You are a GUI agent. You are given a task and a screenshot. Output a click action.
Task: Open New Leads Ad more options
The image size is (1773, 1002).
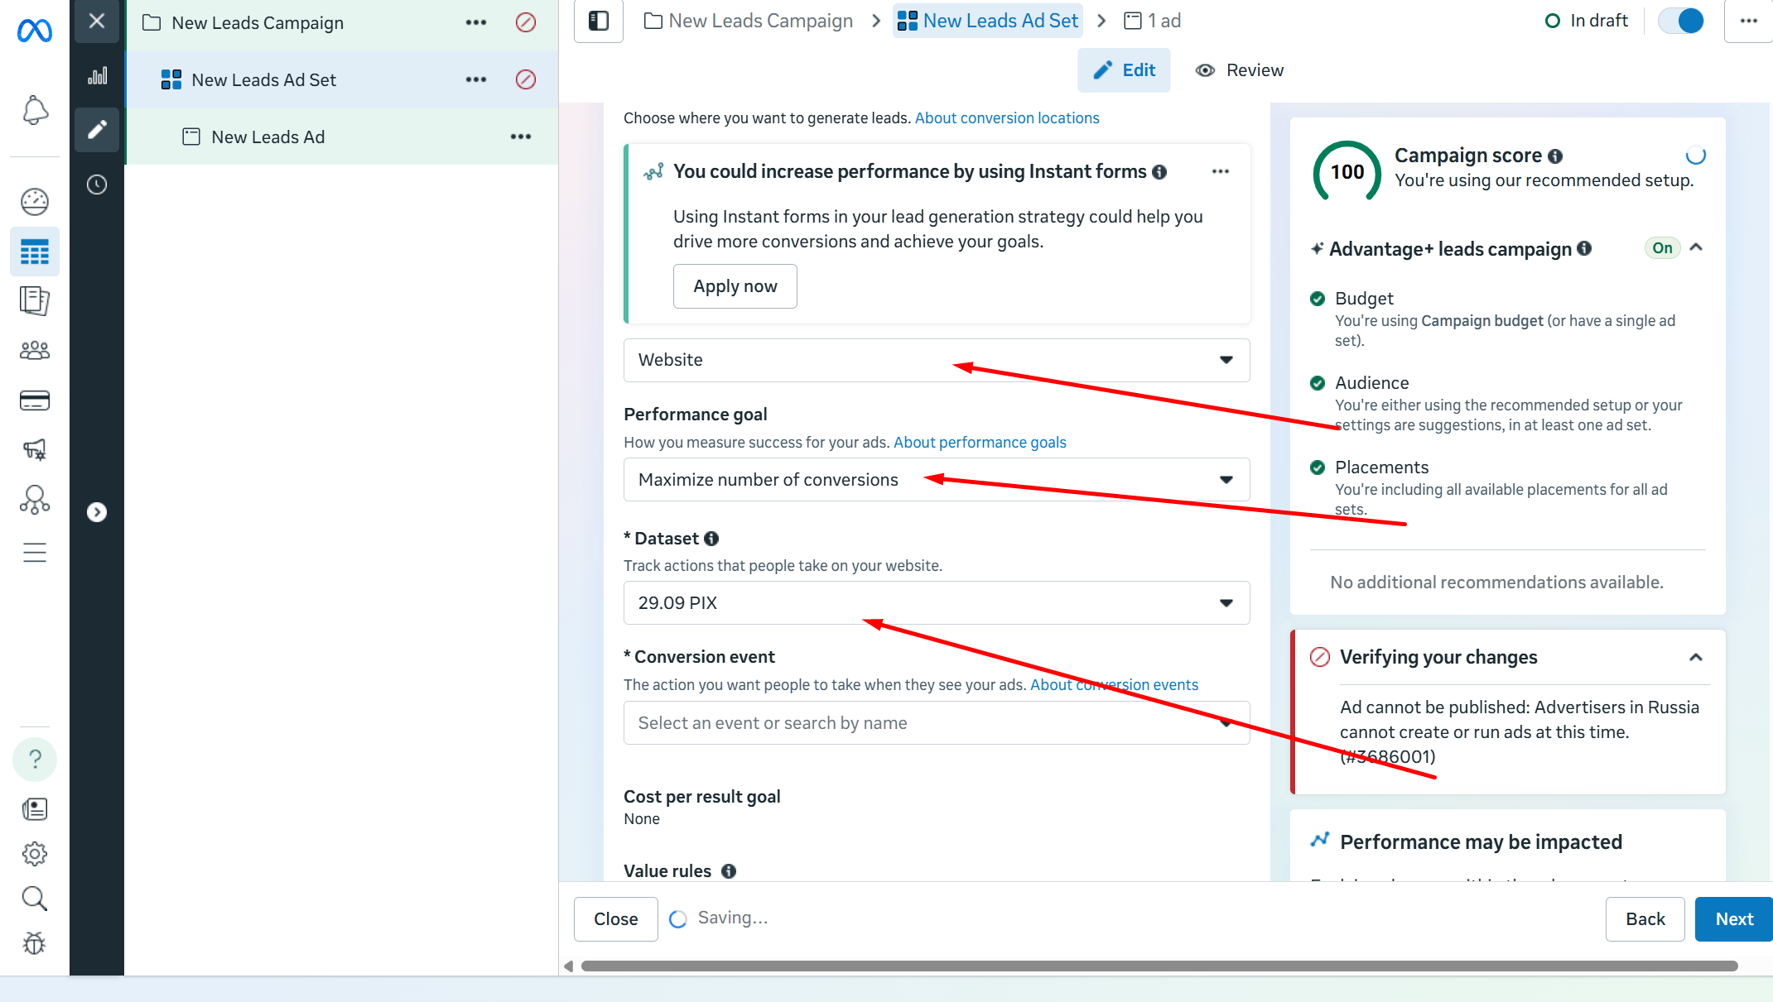pos(521,137)
